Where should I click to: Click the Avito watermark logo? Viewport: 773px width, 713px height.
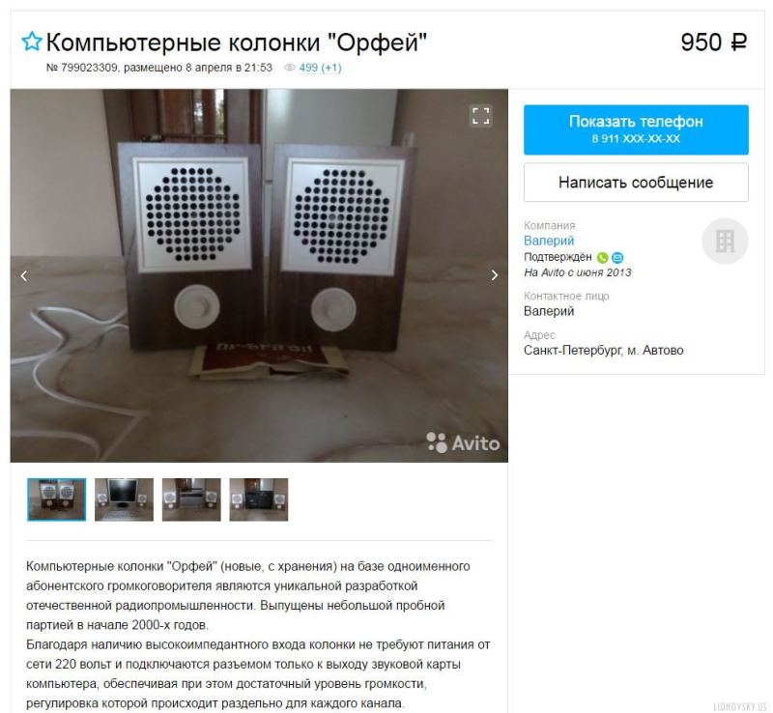[463, 442]
